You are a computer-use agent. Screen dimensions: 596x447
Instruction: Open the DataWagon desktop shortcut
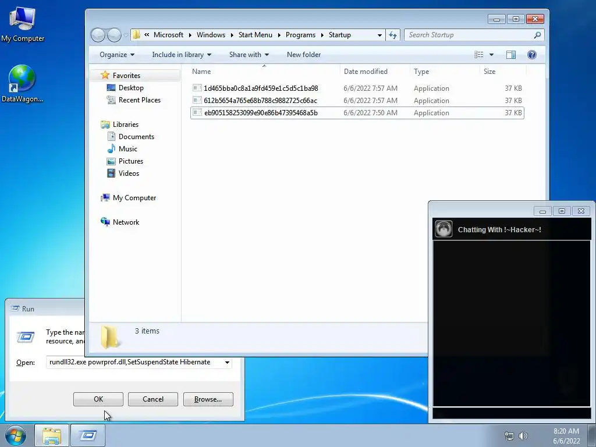22,84
